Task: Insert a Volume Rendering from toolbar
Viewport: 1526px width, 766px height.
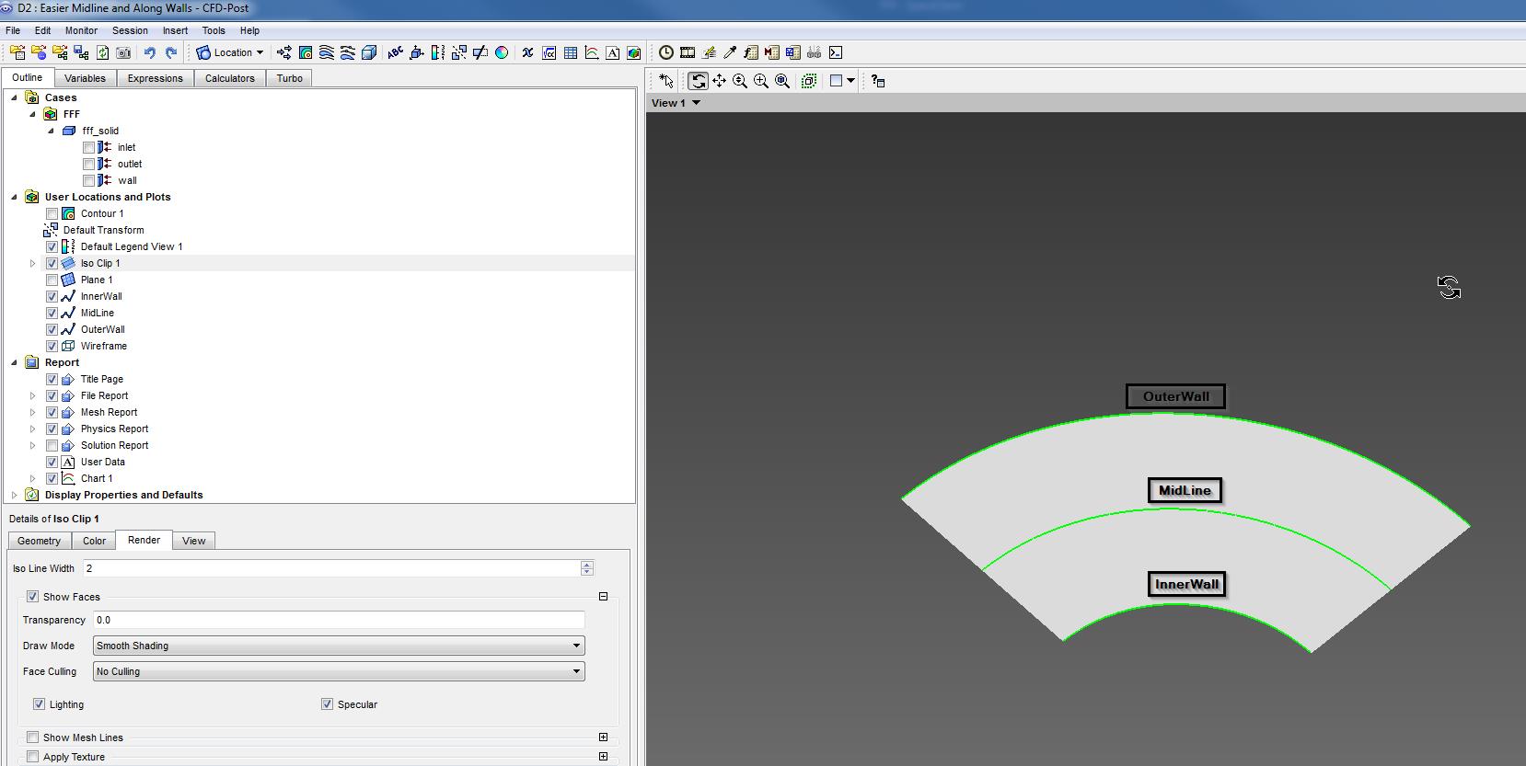Action: coord(369,52)
